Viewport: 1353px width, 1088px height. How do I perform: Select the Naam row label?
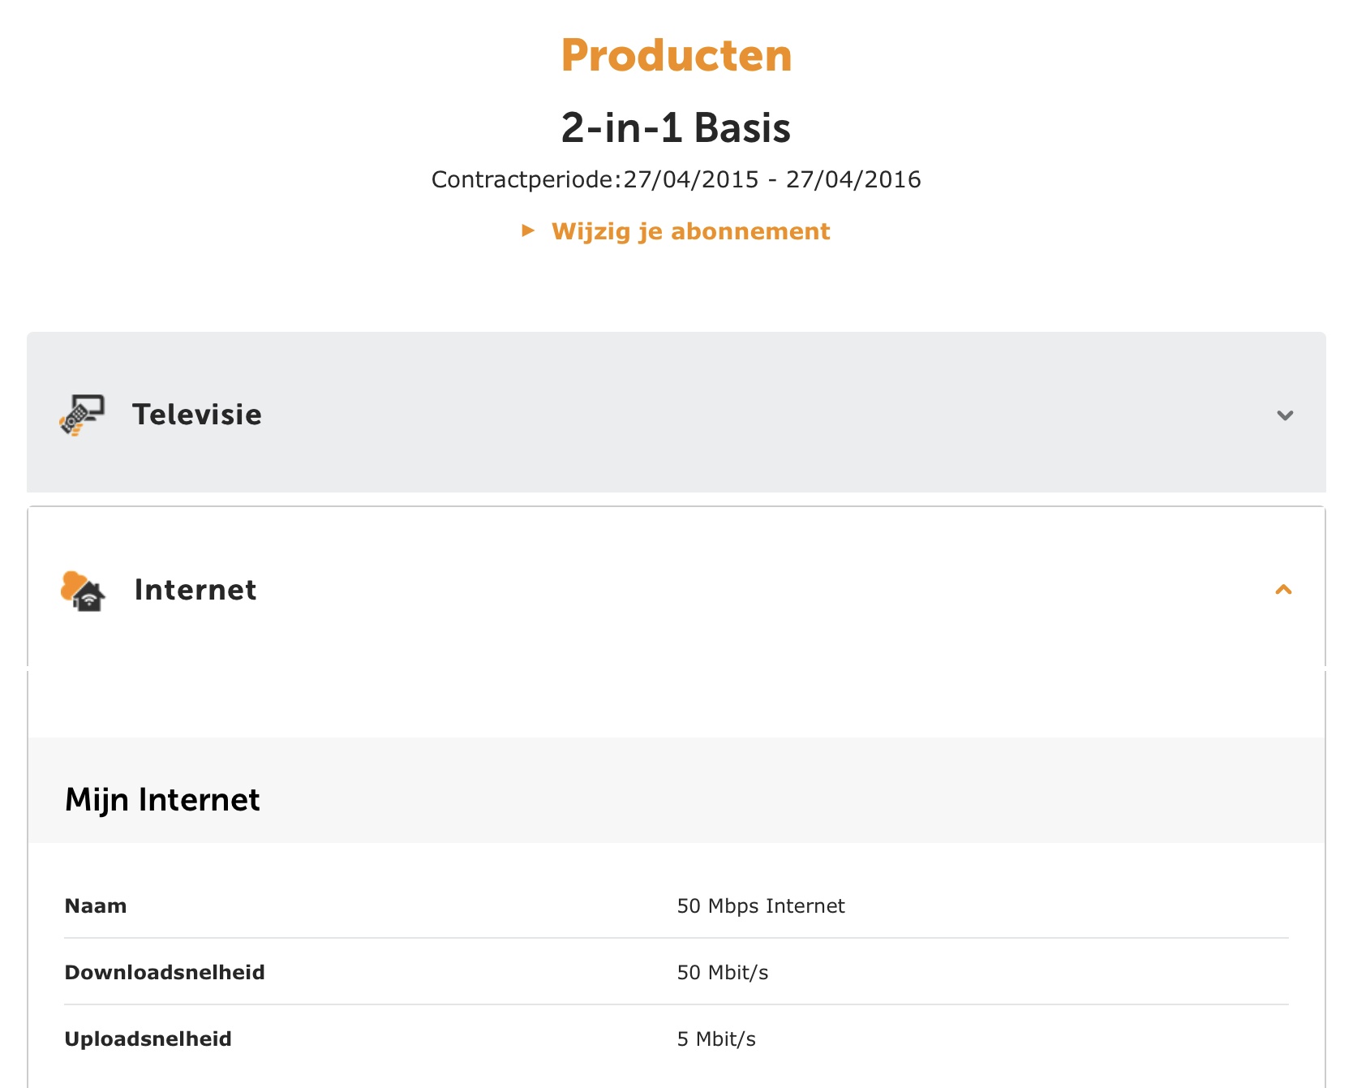96,906
